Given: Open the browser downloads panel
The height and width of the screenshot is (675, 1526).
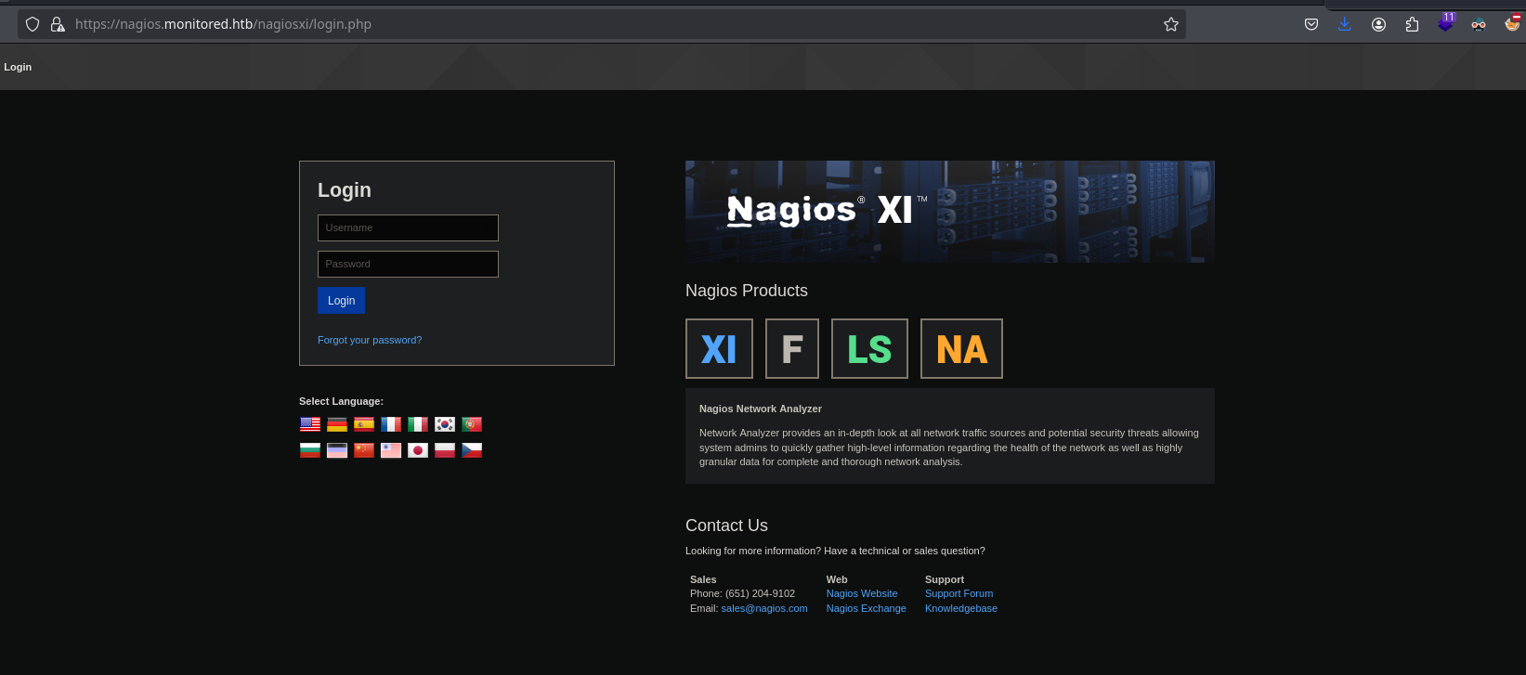Looking at the screenshot, I should pos(1344,24).
